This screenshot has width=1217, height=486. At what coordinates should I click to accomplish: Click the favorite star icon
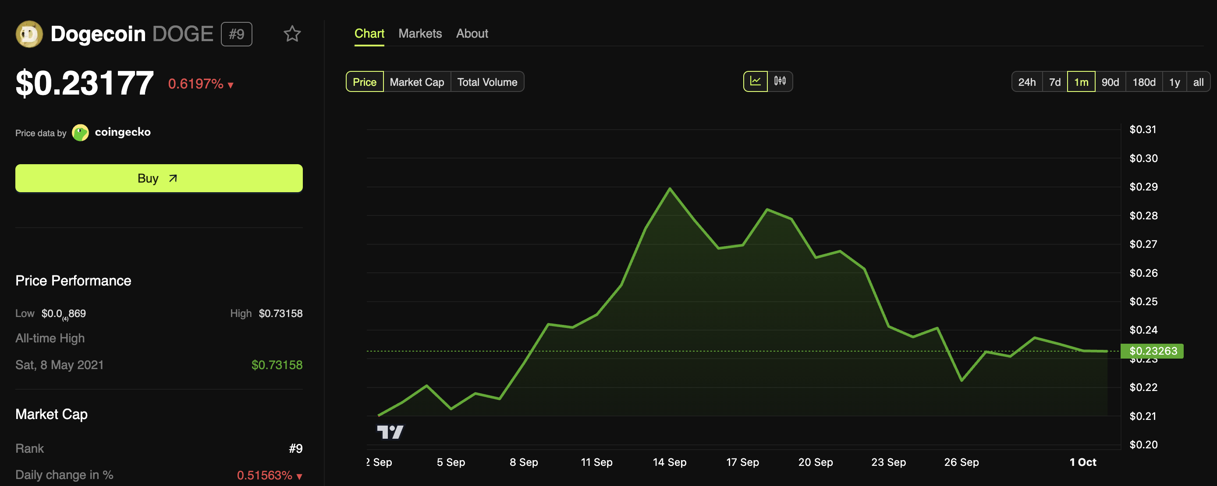292,34
